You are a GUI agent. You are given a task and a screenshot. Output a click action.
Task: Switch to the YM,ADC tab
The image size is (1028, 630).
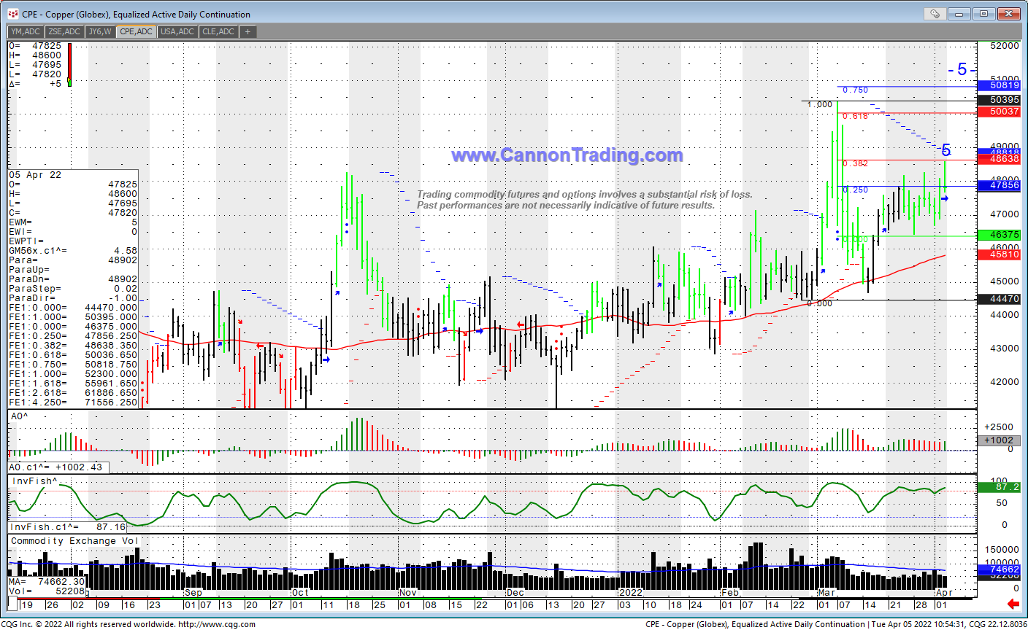(25, 31)
